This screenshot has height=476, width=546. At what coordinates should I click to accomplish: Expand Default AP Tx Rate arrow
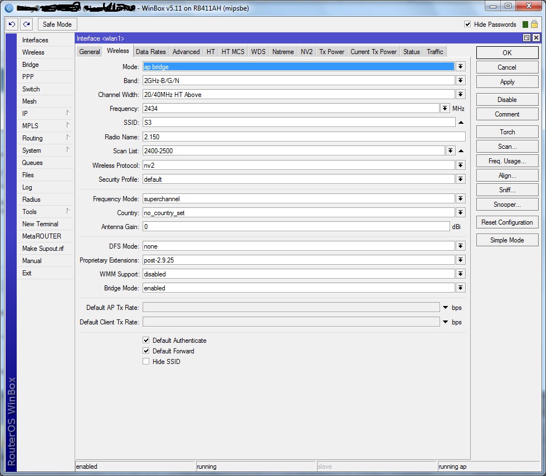pos(445,307)
